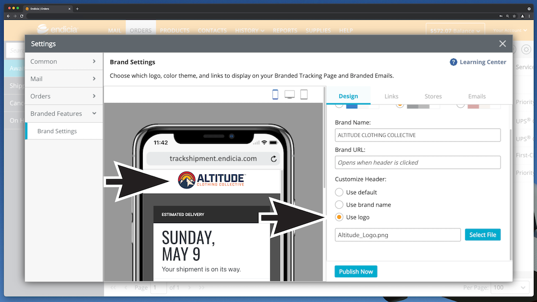Image resolution: width=537 pixels, height=302 pixels.
Task: Click the page number field behind dialog
Action: tap(158, 288)
